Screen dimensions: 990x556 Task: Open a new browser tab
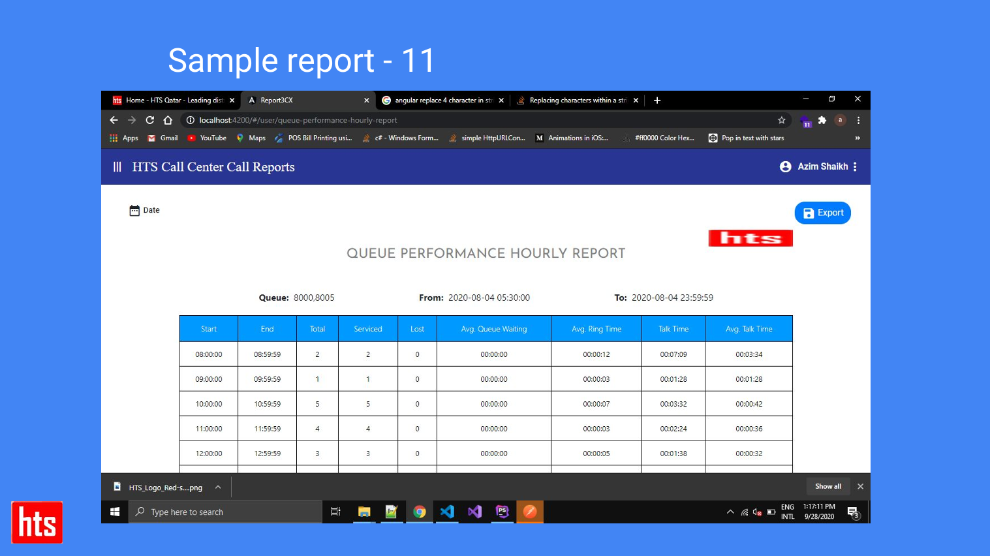[x=657, y=100]
